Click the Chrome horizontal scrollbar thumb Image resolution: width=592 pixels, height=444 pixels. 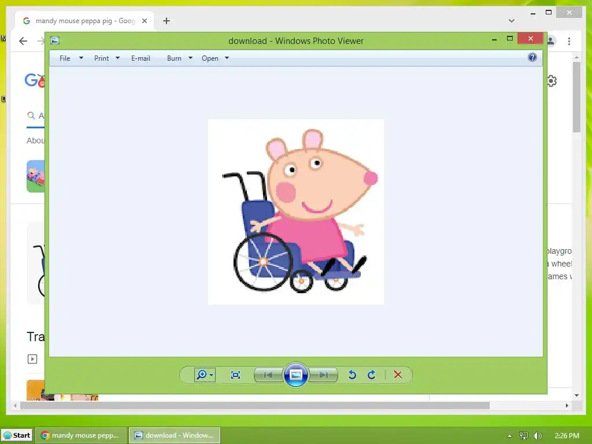click(255, 405)
